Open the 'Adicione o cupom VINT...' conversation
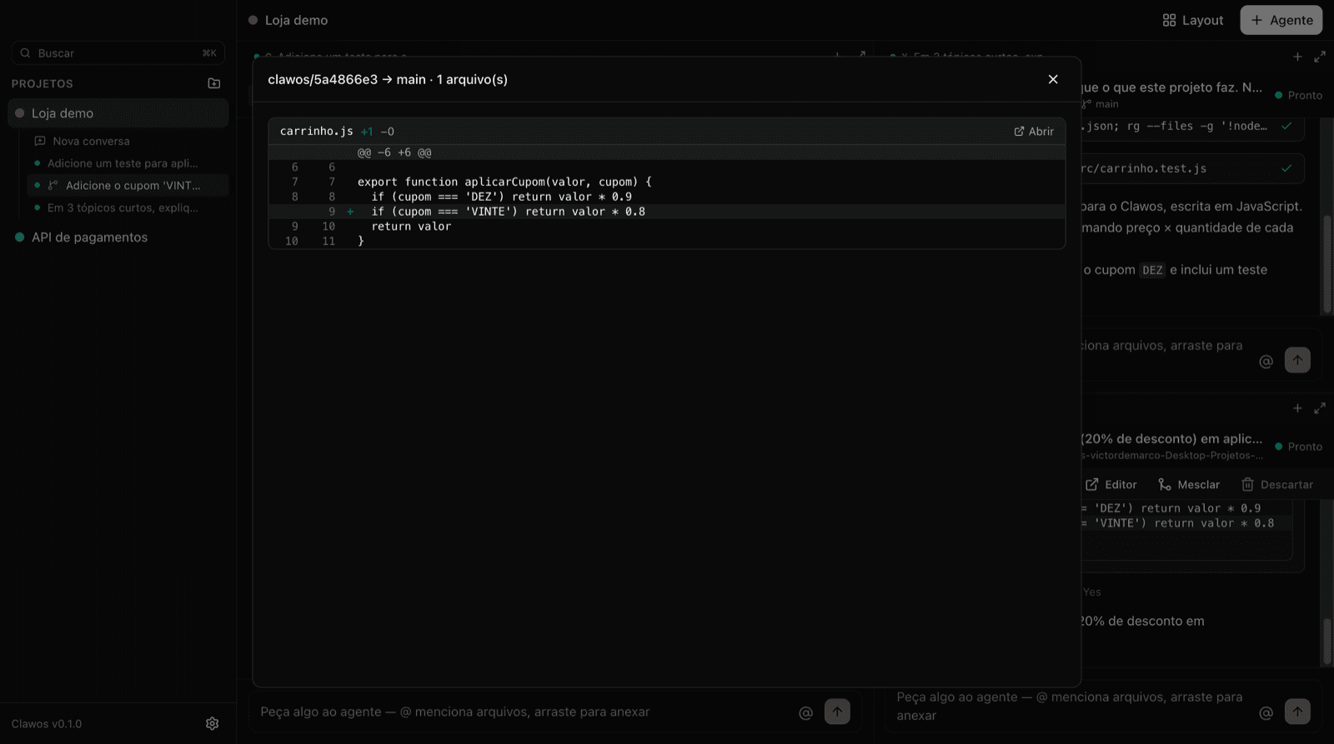 [x=127, y=185]
